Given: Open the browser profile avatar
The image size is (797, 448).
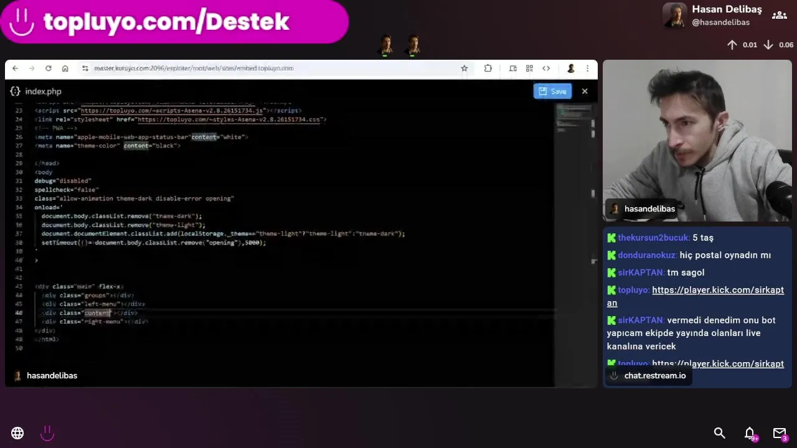Looking at the screenshot, I should (570, 68).
